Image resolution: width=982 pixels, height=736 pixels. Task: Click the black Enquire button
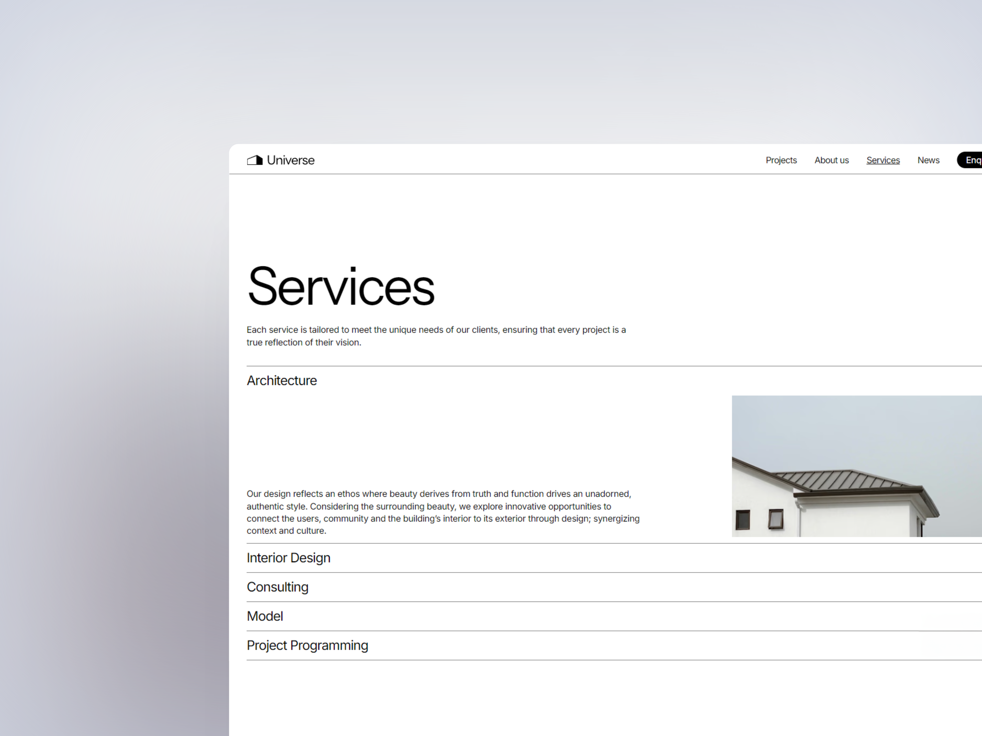pyautogui.click(x=969, y=160)
